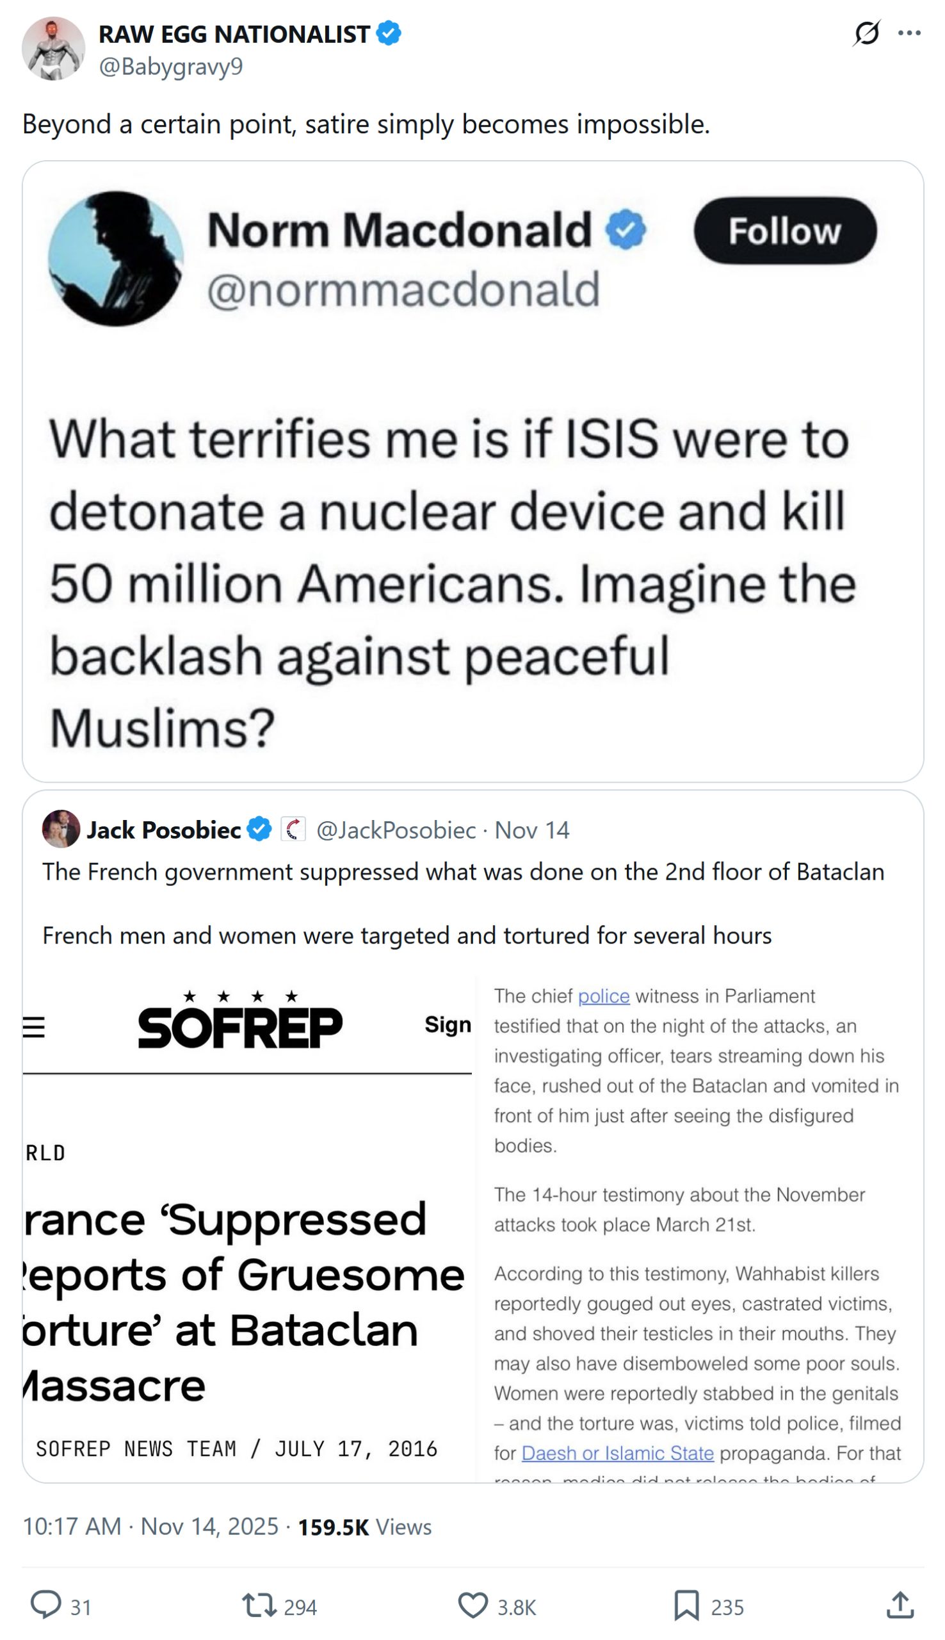Open the 'Daesh or Islamic State' link
The image size is (945, 1640).
pos(617,1453)
